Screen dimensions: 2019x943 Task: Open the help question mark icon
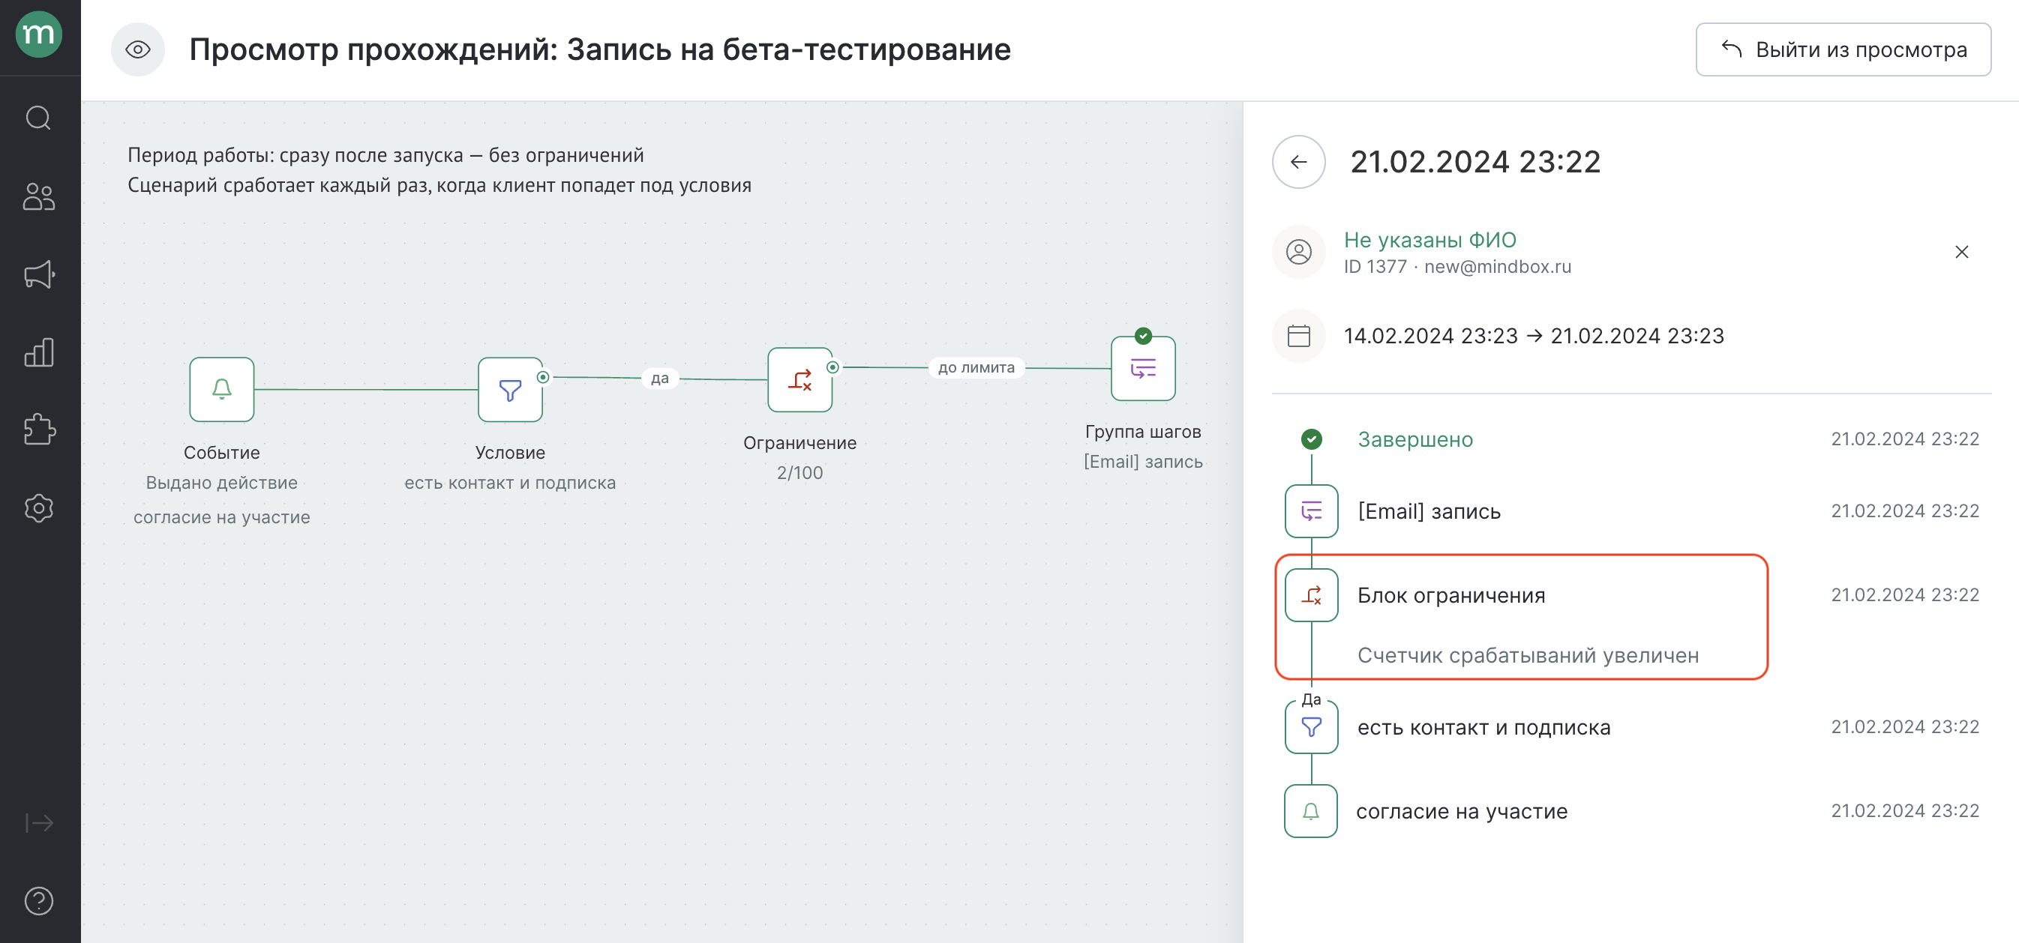(x=38, y=901)
